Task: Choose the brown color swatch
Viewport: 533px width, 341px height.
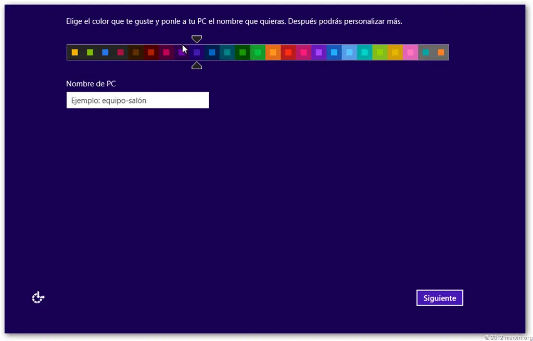Action: (136, 53)
